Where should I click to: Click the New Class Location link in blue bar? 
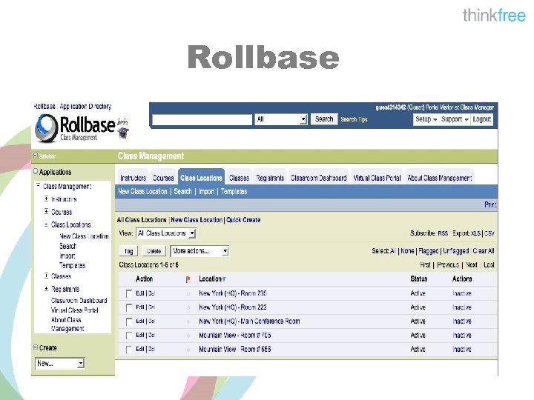(x=142, y=192)
